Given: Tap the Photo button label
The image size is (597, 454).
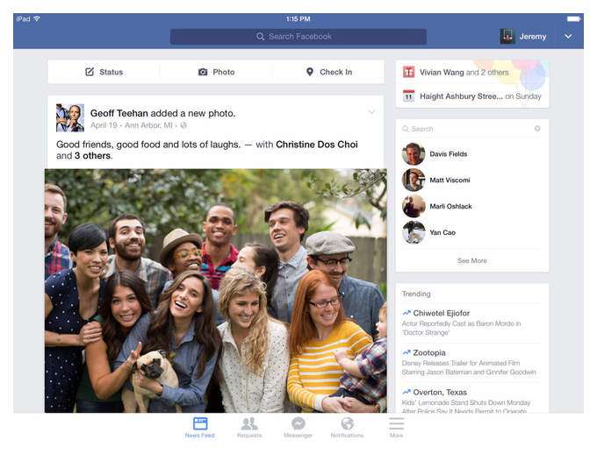Looking at the screenshot, I should [x=224, y=72].
